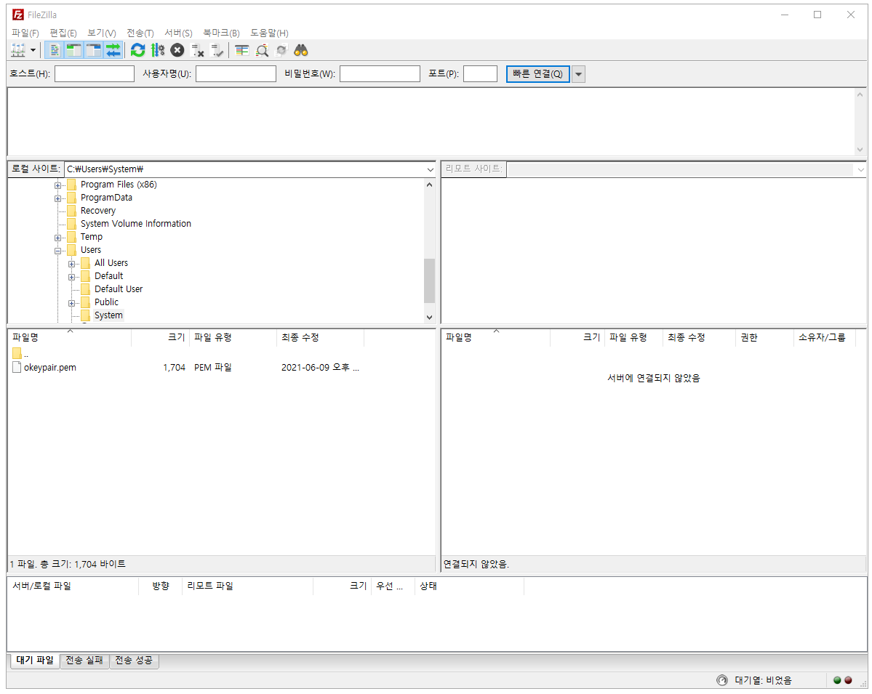The height and width of the screenshot is (694, 872).
Task: Click the 빠른 연결(Q) button
Action: pos(537,74)
